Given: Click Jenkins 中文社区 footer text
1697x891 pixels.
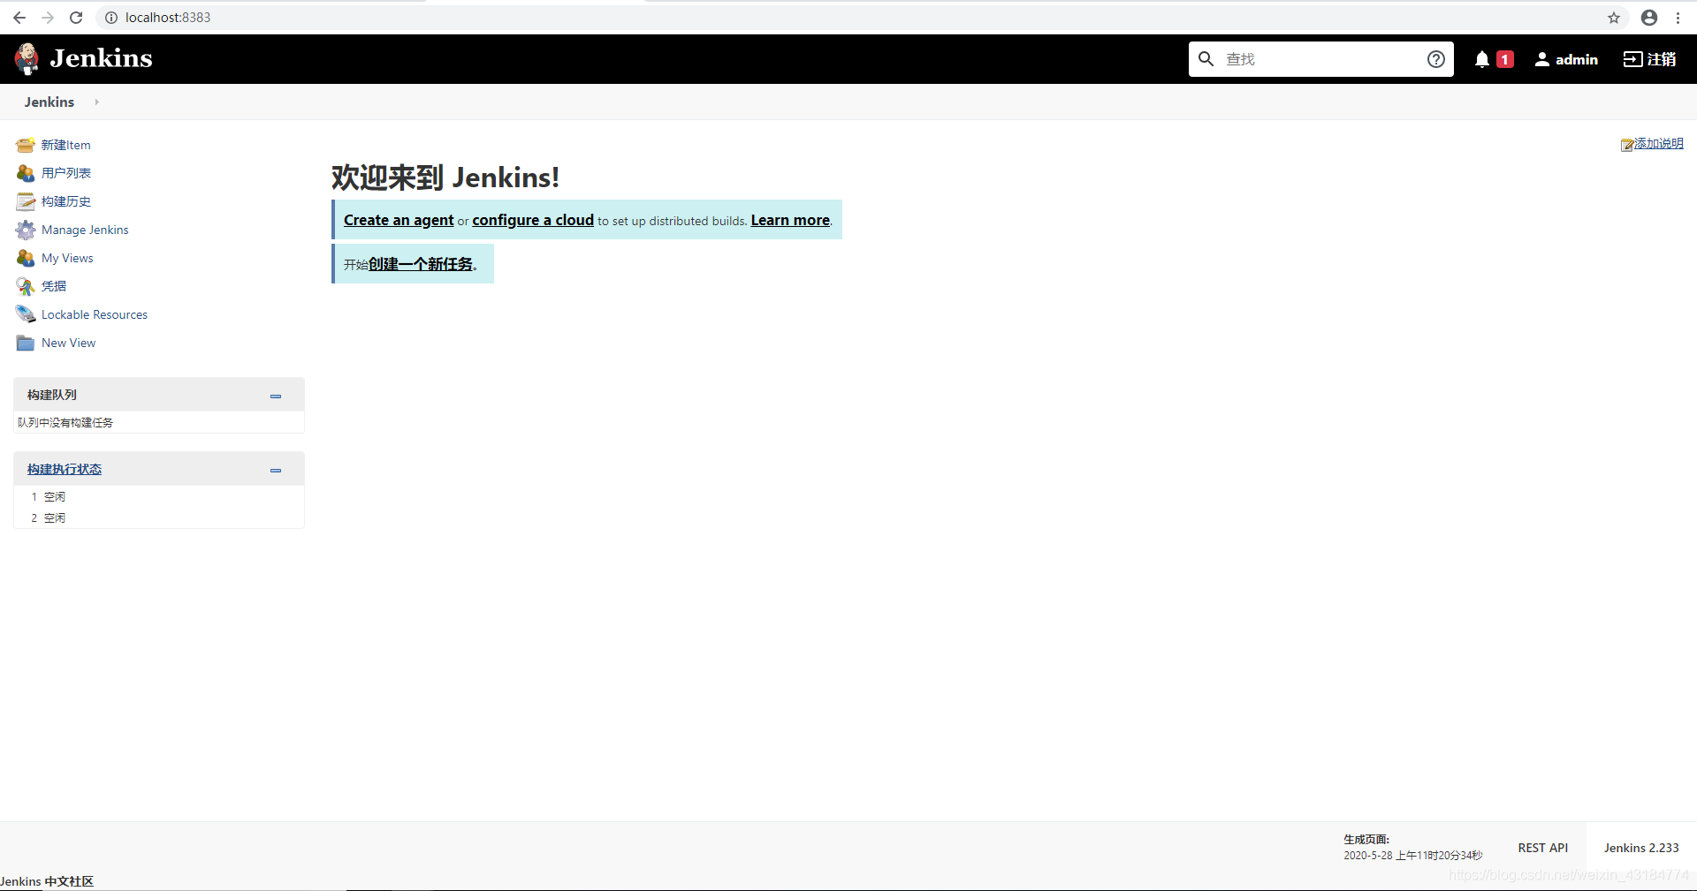Looking at the screenshot, I should (x=47, y=881).
